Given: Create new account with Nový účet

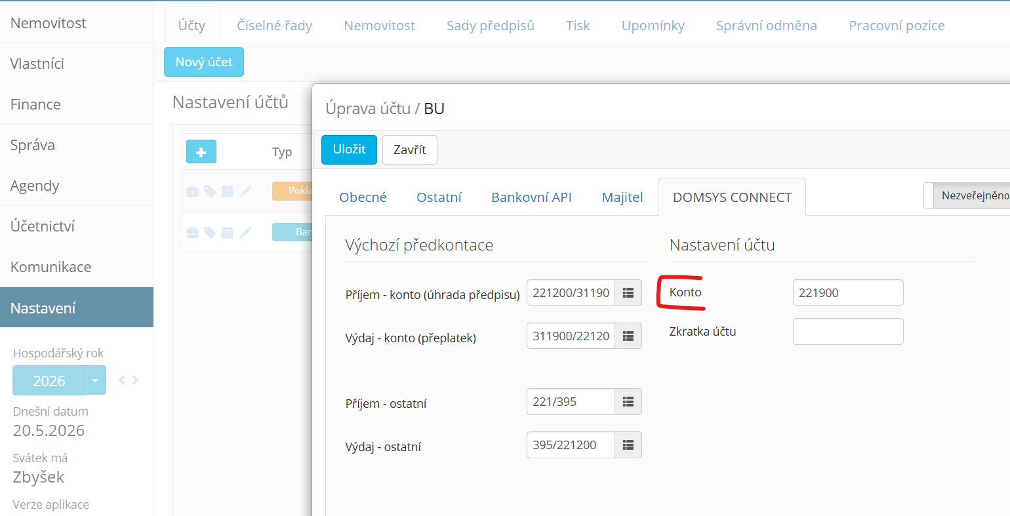Looking at the screenshot, I should pyautogui.click(x=204, y=62).
